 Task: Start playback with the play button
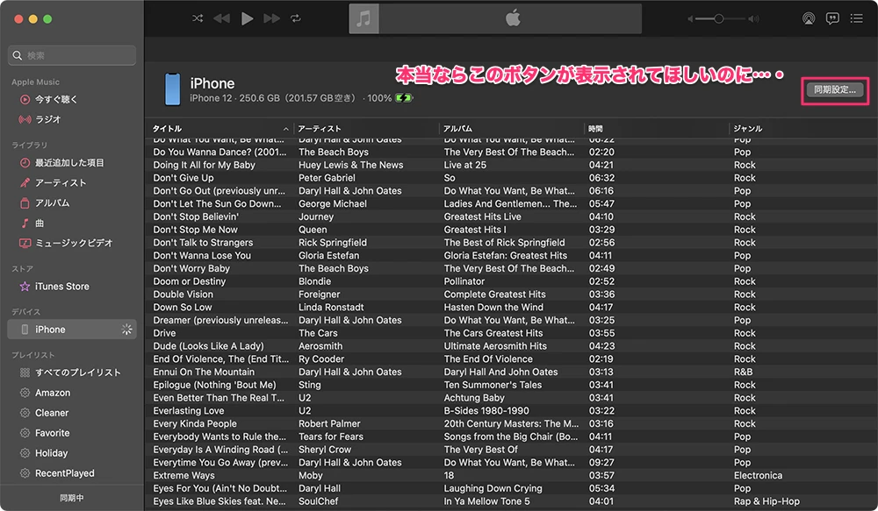pyautogui.click(x=247, y=18)
